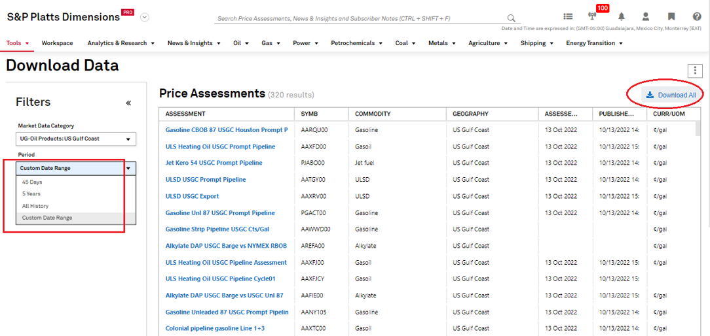Open ULS Heating Oil USGC Pipeline Cycle01 link

tap(221, 279)
